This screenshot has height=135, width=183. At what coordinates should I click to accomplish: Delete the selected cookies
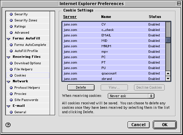(x=81, y=87)
